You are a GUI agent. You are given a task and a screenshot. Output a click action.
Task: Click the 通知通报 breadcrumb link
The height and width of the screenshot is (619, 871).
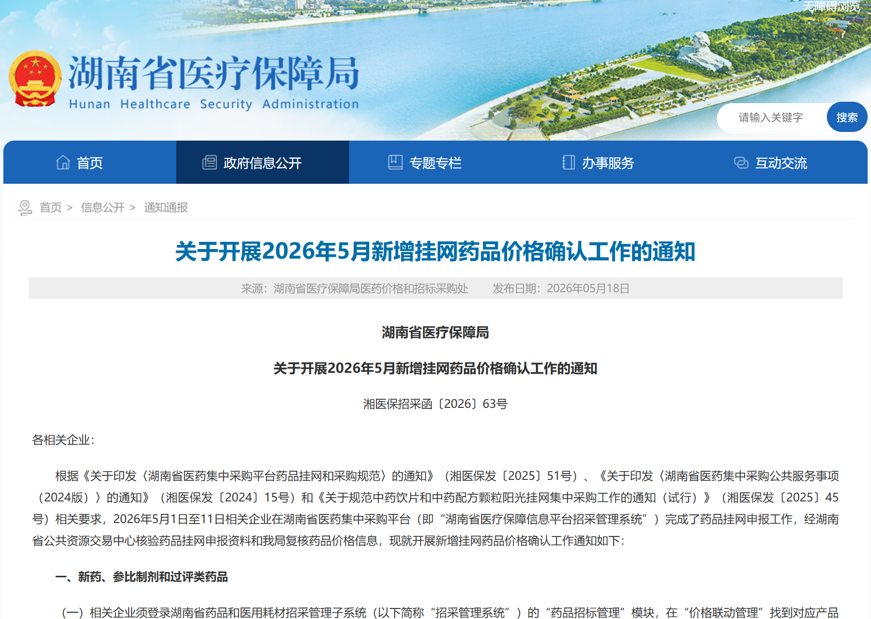click(166, 207)
